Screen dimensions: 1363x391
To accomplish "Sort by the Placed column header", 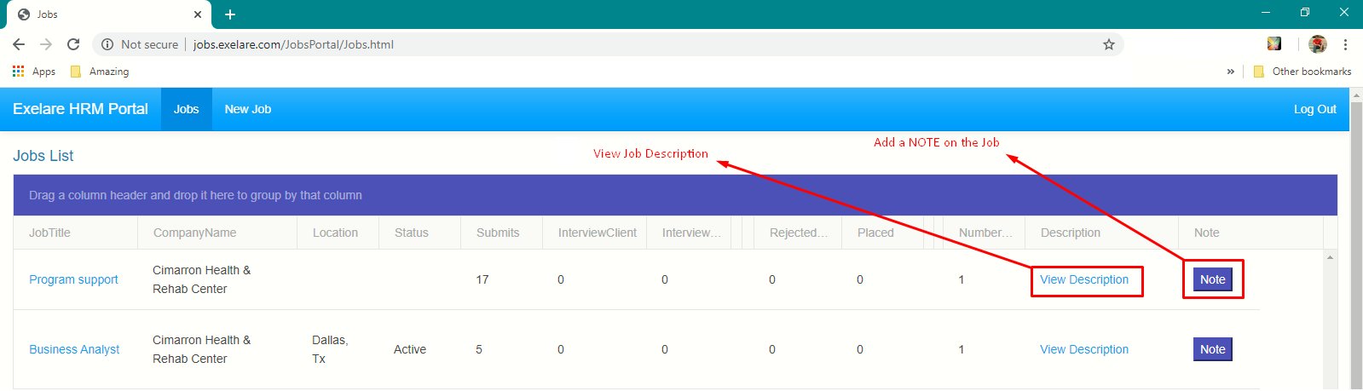I will 882,233.
